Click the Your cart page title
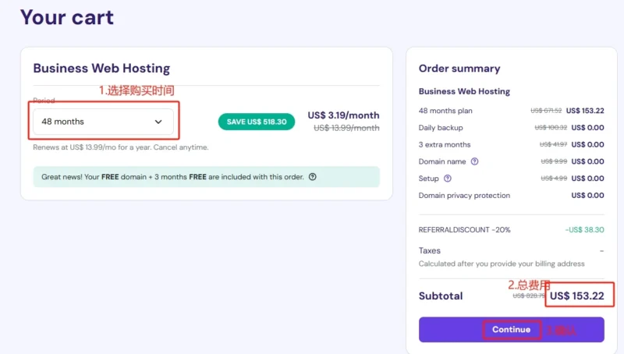This screenshot has width=624, height=354. click(67, 17)
